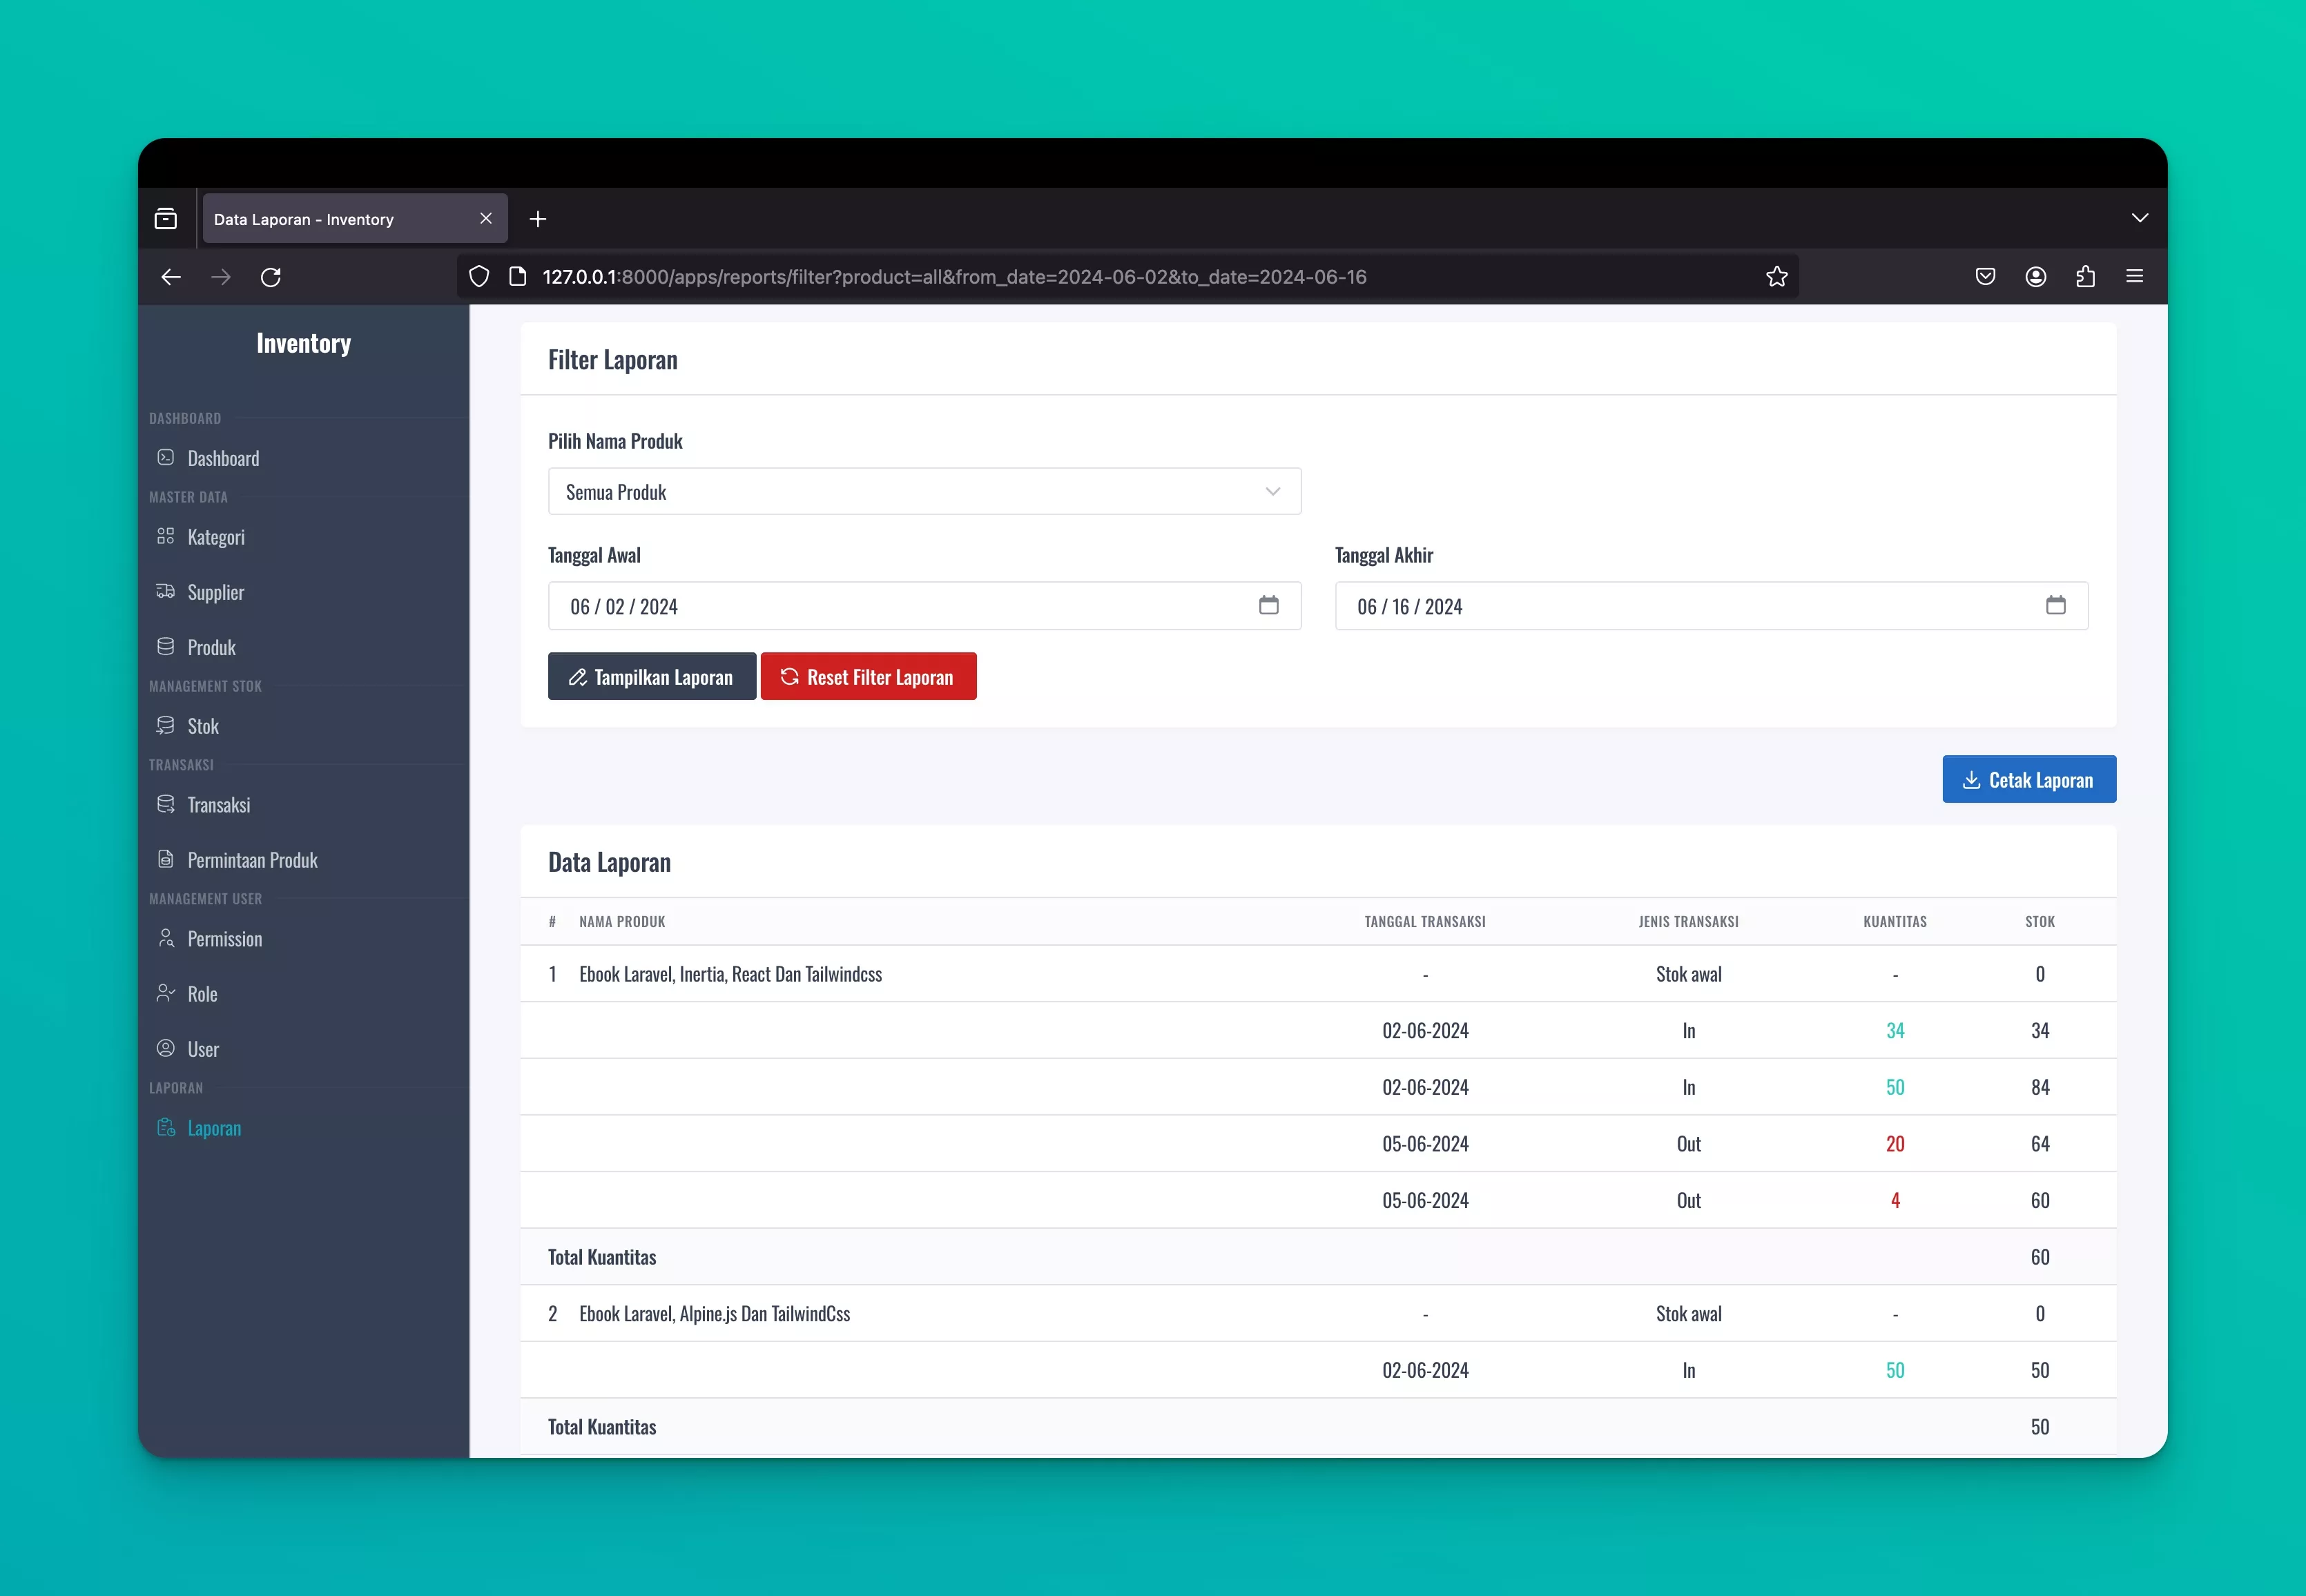2306x1596 pixels.
Task: Open Dashboard in the sidebar
Action: [x=223, y=458]
